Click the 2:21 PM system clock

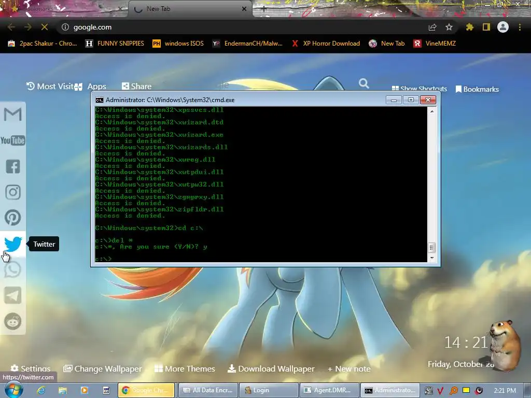click(x=505, y=391)
